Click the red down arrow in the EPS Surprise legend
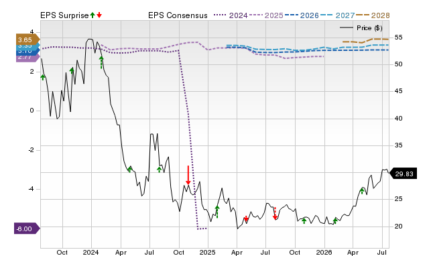 point(99,15)
